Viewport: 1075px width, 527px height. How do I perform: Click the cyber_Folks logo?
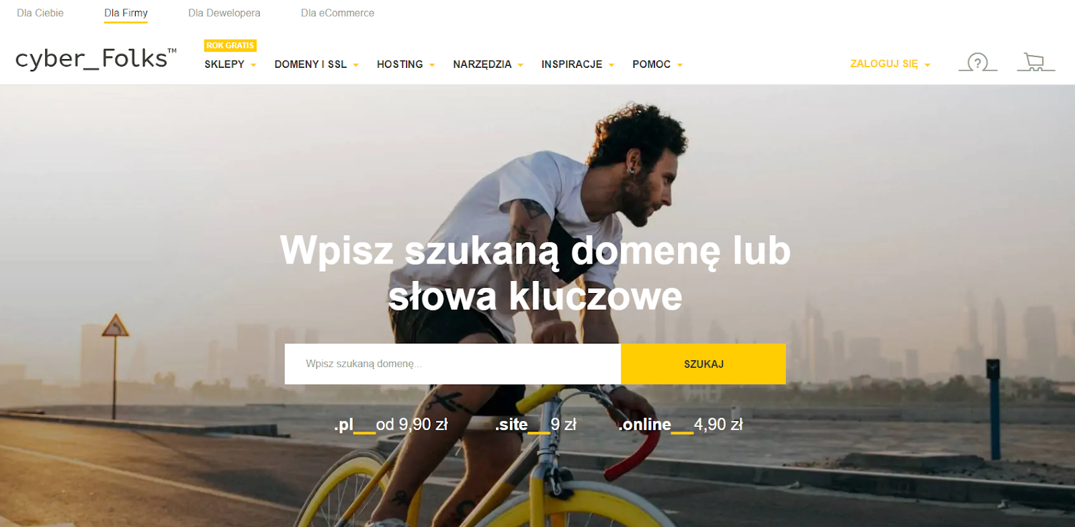point(96,59)
